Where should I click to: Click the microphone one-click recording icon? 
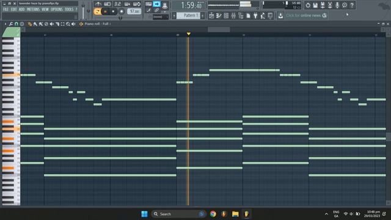(x=337, y=5)
